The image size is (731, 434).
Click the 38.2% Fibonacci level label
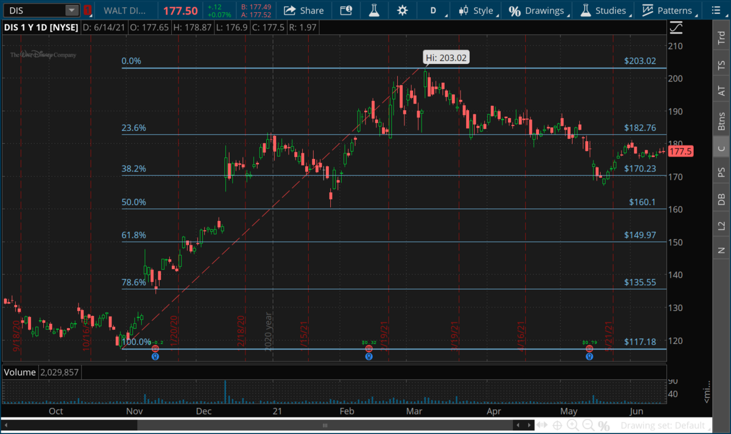134,169
